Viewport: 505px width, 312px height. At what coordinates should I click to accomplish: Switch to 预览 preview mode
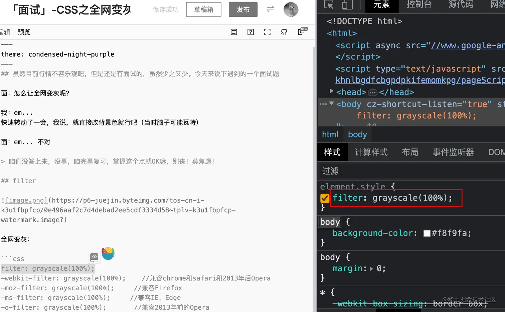(24, 32)
